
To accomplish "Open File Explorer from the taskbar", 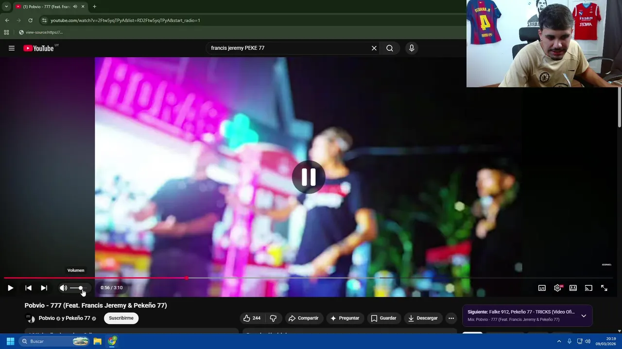I will (x=97, y=341).
